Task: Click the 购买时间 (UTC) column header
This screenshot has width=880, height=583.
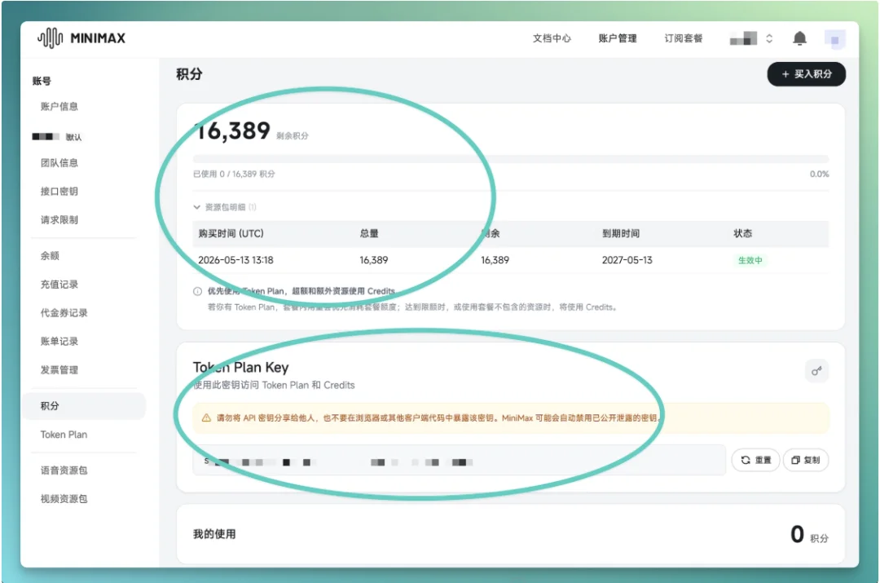Action: (231, 233)
